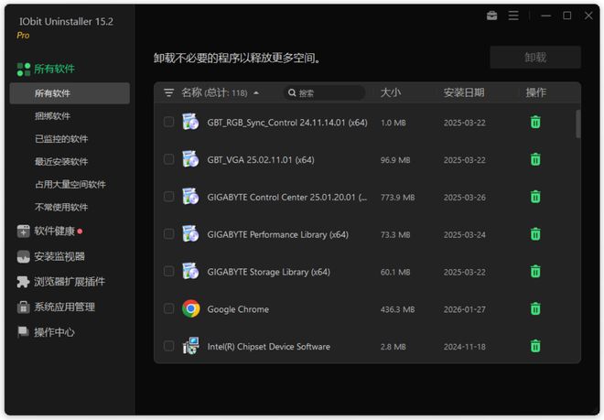The width and height of the screenshot is (604, 420).
Task: Click the 2024-11-18 install date
Action: 464,347
